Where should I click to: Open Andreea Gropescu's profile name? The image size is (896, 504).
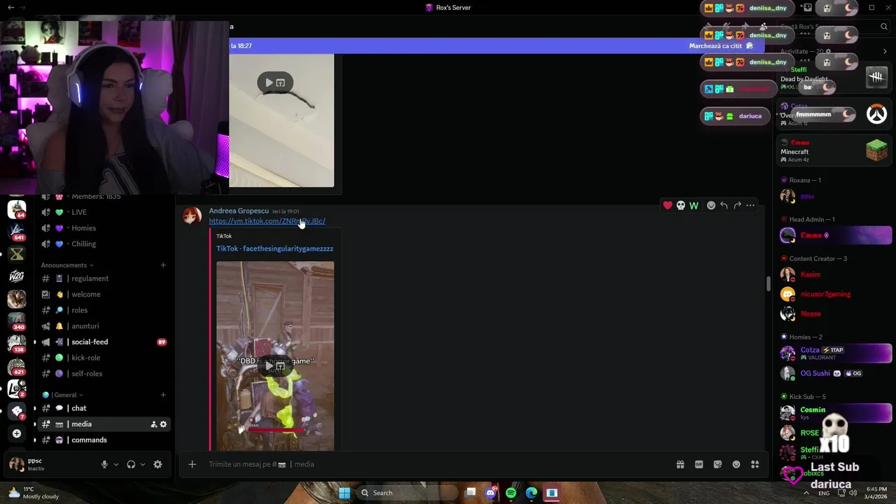(239, 211)
